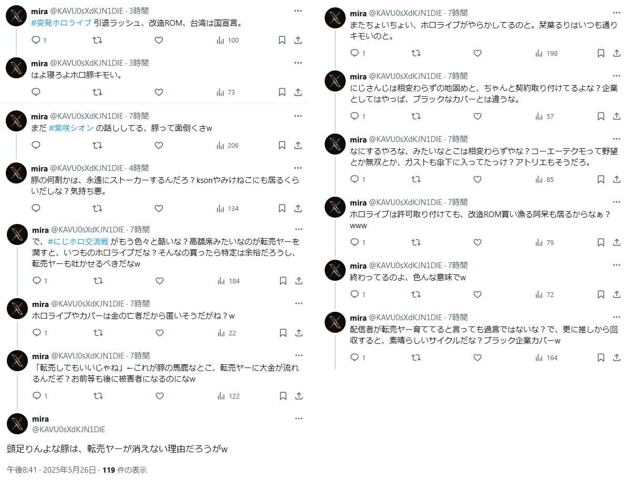Open the 午後8:41 2025年5月26日 timestamp link
Viewport: 632px width, 490px height.
51,470
